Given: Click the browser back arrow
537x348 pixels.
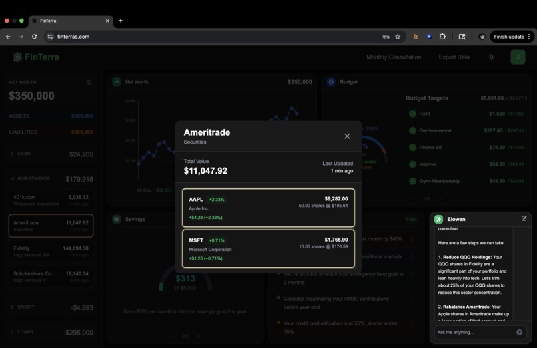Looking at the screenshot, I should tap(8, 37).
